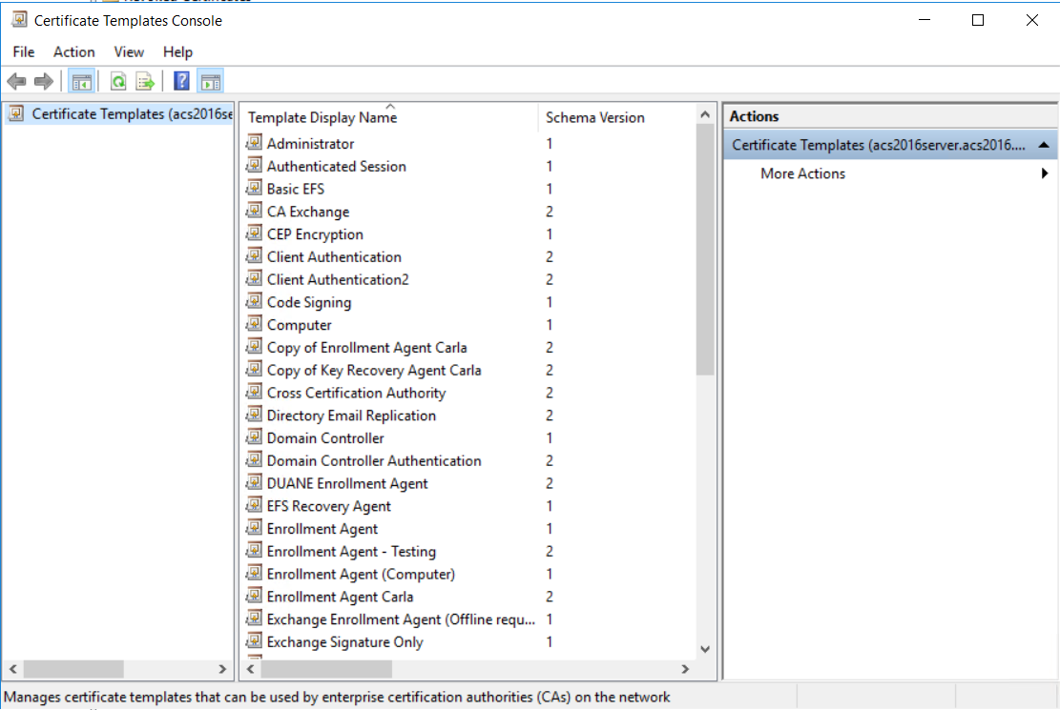The width and height of the screenshot is (1060, 710).
Task: Select the Administrator template icon
Action: [x=254, y=143]
